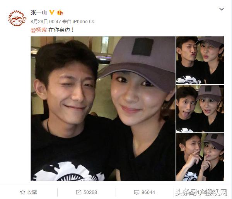Open the @杨紫 mention link

(39, 30)
